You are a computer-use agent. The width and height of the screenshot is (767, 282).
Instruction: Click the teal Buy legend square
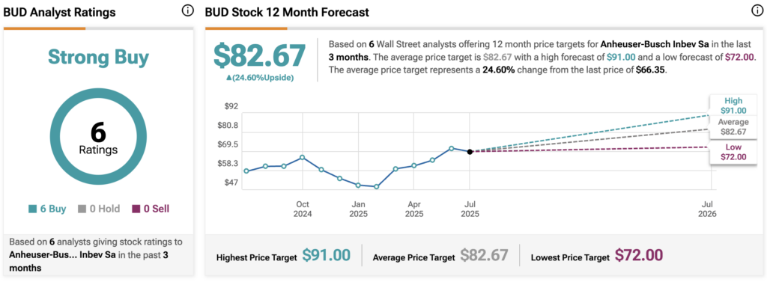click(32, 209)
